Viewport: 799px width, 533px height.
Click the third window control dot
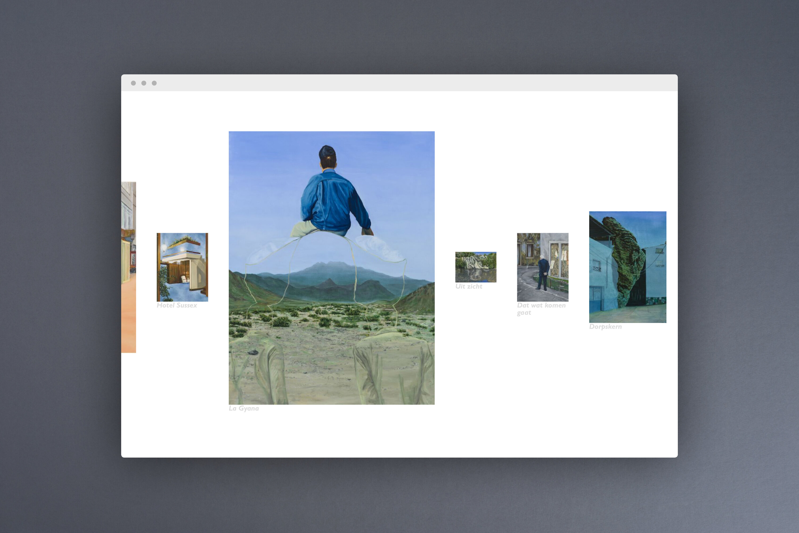pos(154,83)
